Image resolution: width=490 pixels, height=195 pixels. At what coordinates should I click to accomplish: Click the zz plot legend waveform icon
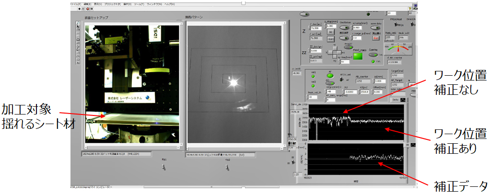412,145
